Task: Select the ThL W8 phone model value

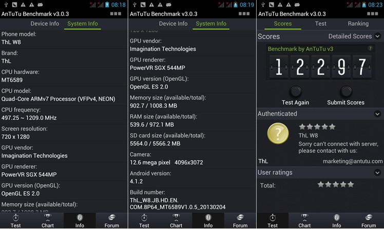Action: 11,42
